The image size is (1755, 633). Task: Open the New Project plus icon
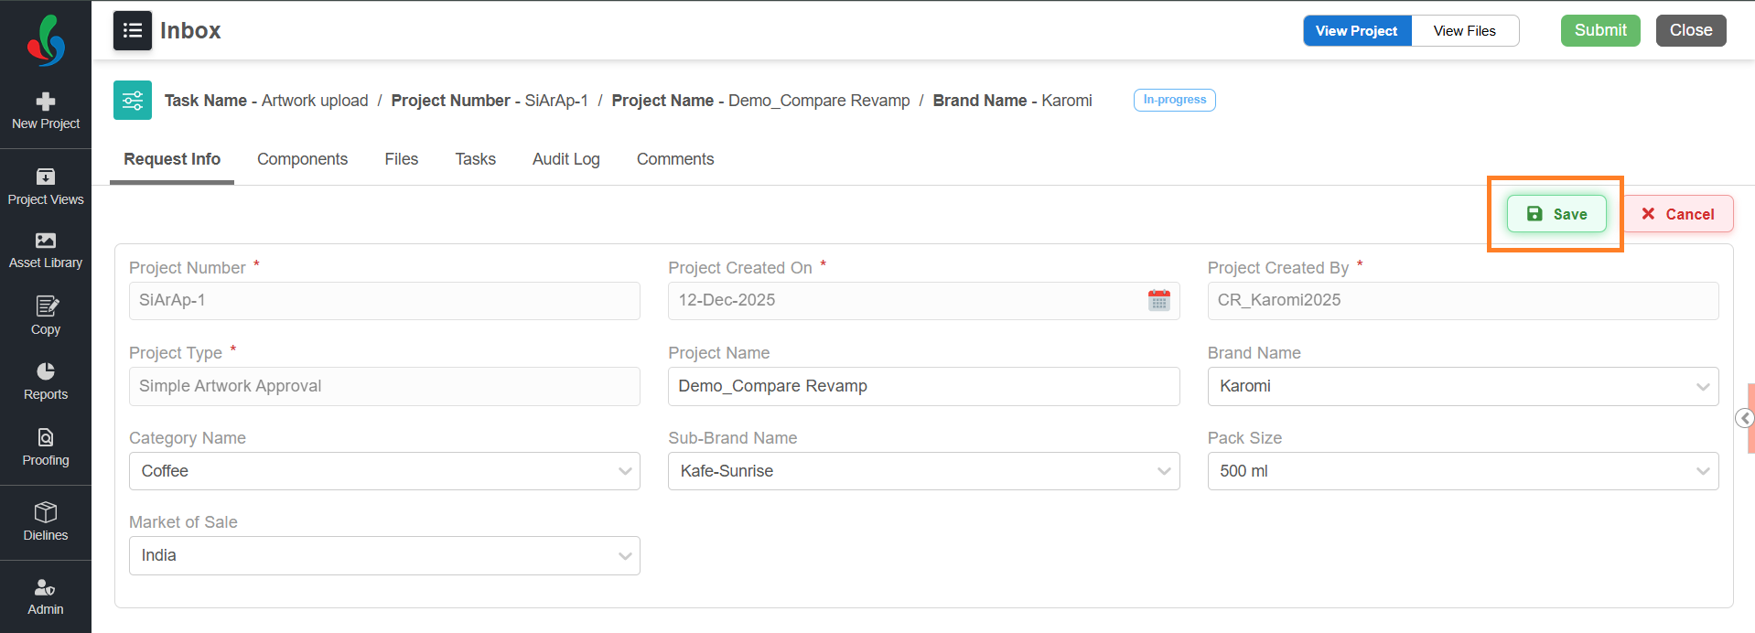pos(46,102)
